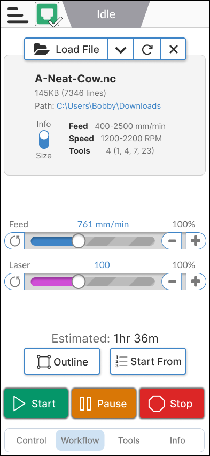Screen dimensions: 210x456
Task: Reset feed override to default
Action: pyautogui.click(x=14, y=241)
